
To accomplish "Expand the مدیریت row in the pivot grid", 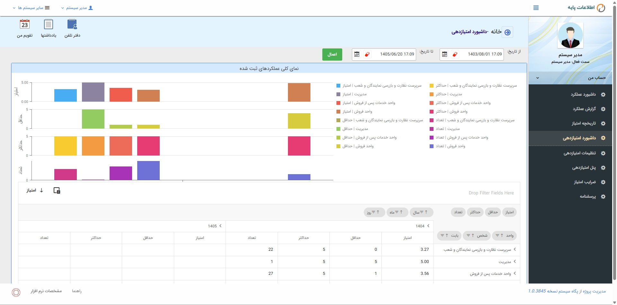I will [x=515, y=262].
